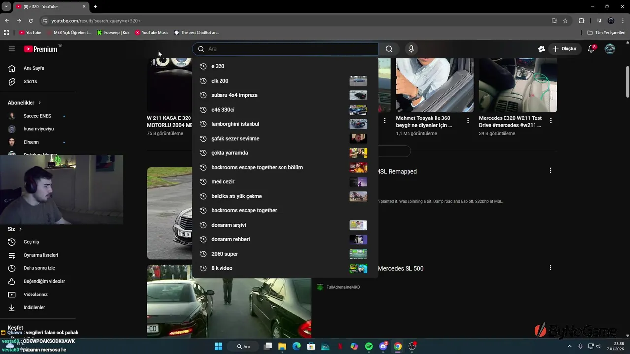630x354 pixels.
Task: Open Videolarınız icon
Action: point(12,295)
